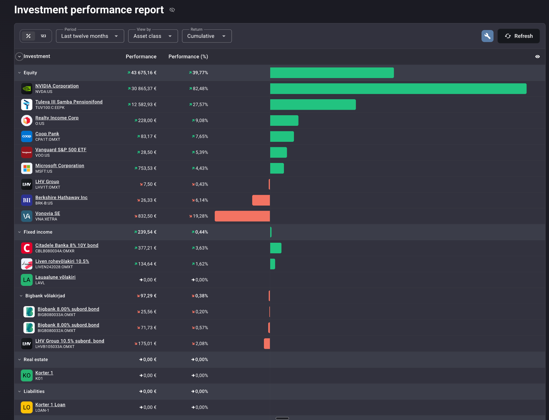Collapse the Liabilities group
Viewport: 549px width, 420px height.
19,391
